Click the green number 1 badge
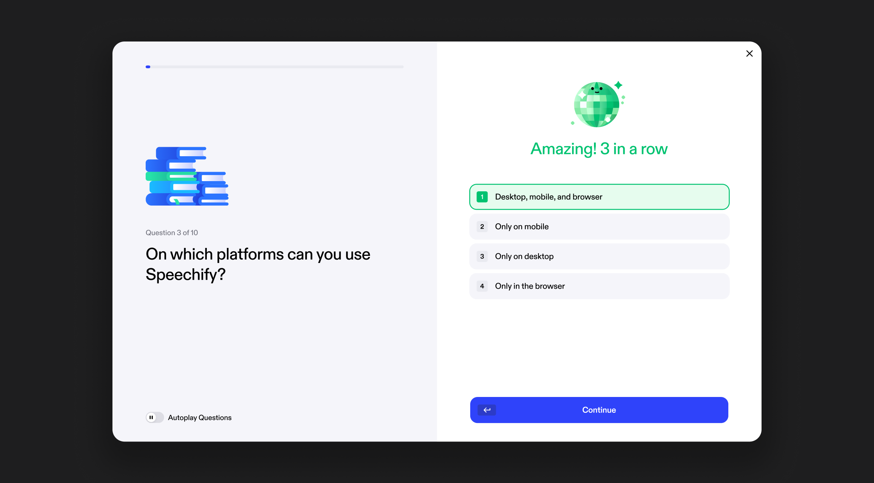Screen dimensions: 874x483 tap(482, 197)
